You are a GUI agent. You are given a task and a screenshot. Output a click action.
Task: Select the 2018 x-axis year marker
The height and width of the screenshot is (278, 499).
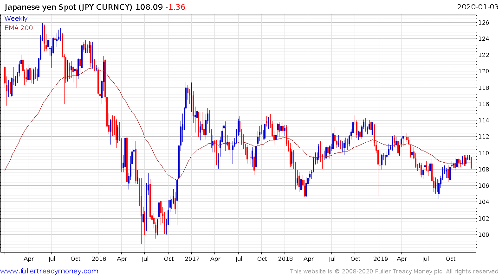pyautogui.click(x=285, y=259)
